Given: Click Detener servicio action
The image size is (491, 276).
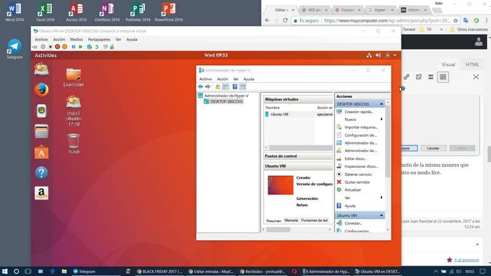Looking at the screenshot, I should coord(358,174).
